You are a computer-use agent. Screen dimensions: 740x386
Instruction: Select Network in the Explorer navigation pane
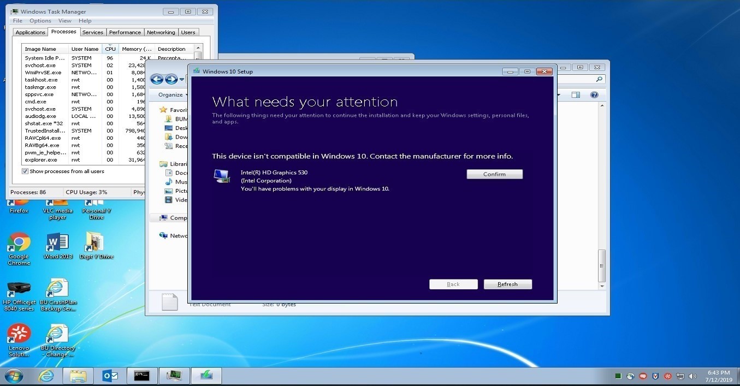(x=173, y=236)
